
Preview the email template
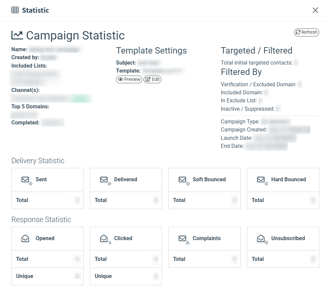click(129, 79)
